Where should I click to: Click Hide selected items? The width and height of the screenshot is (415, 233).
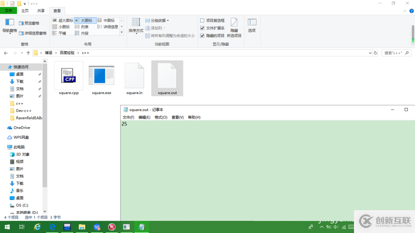[234, 28]
